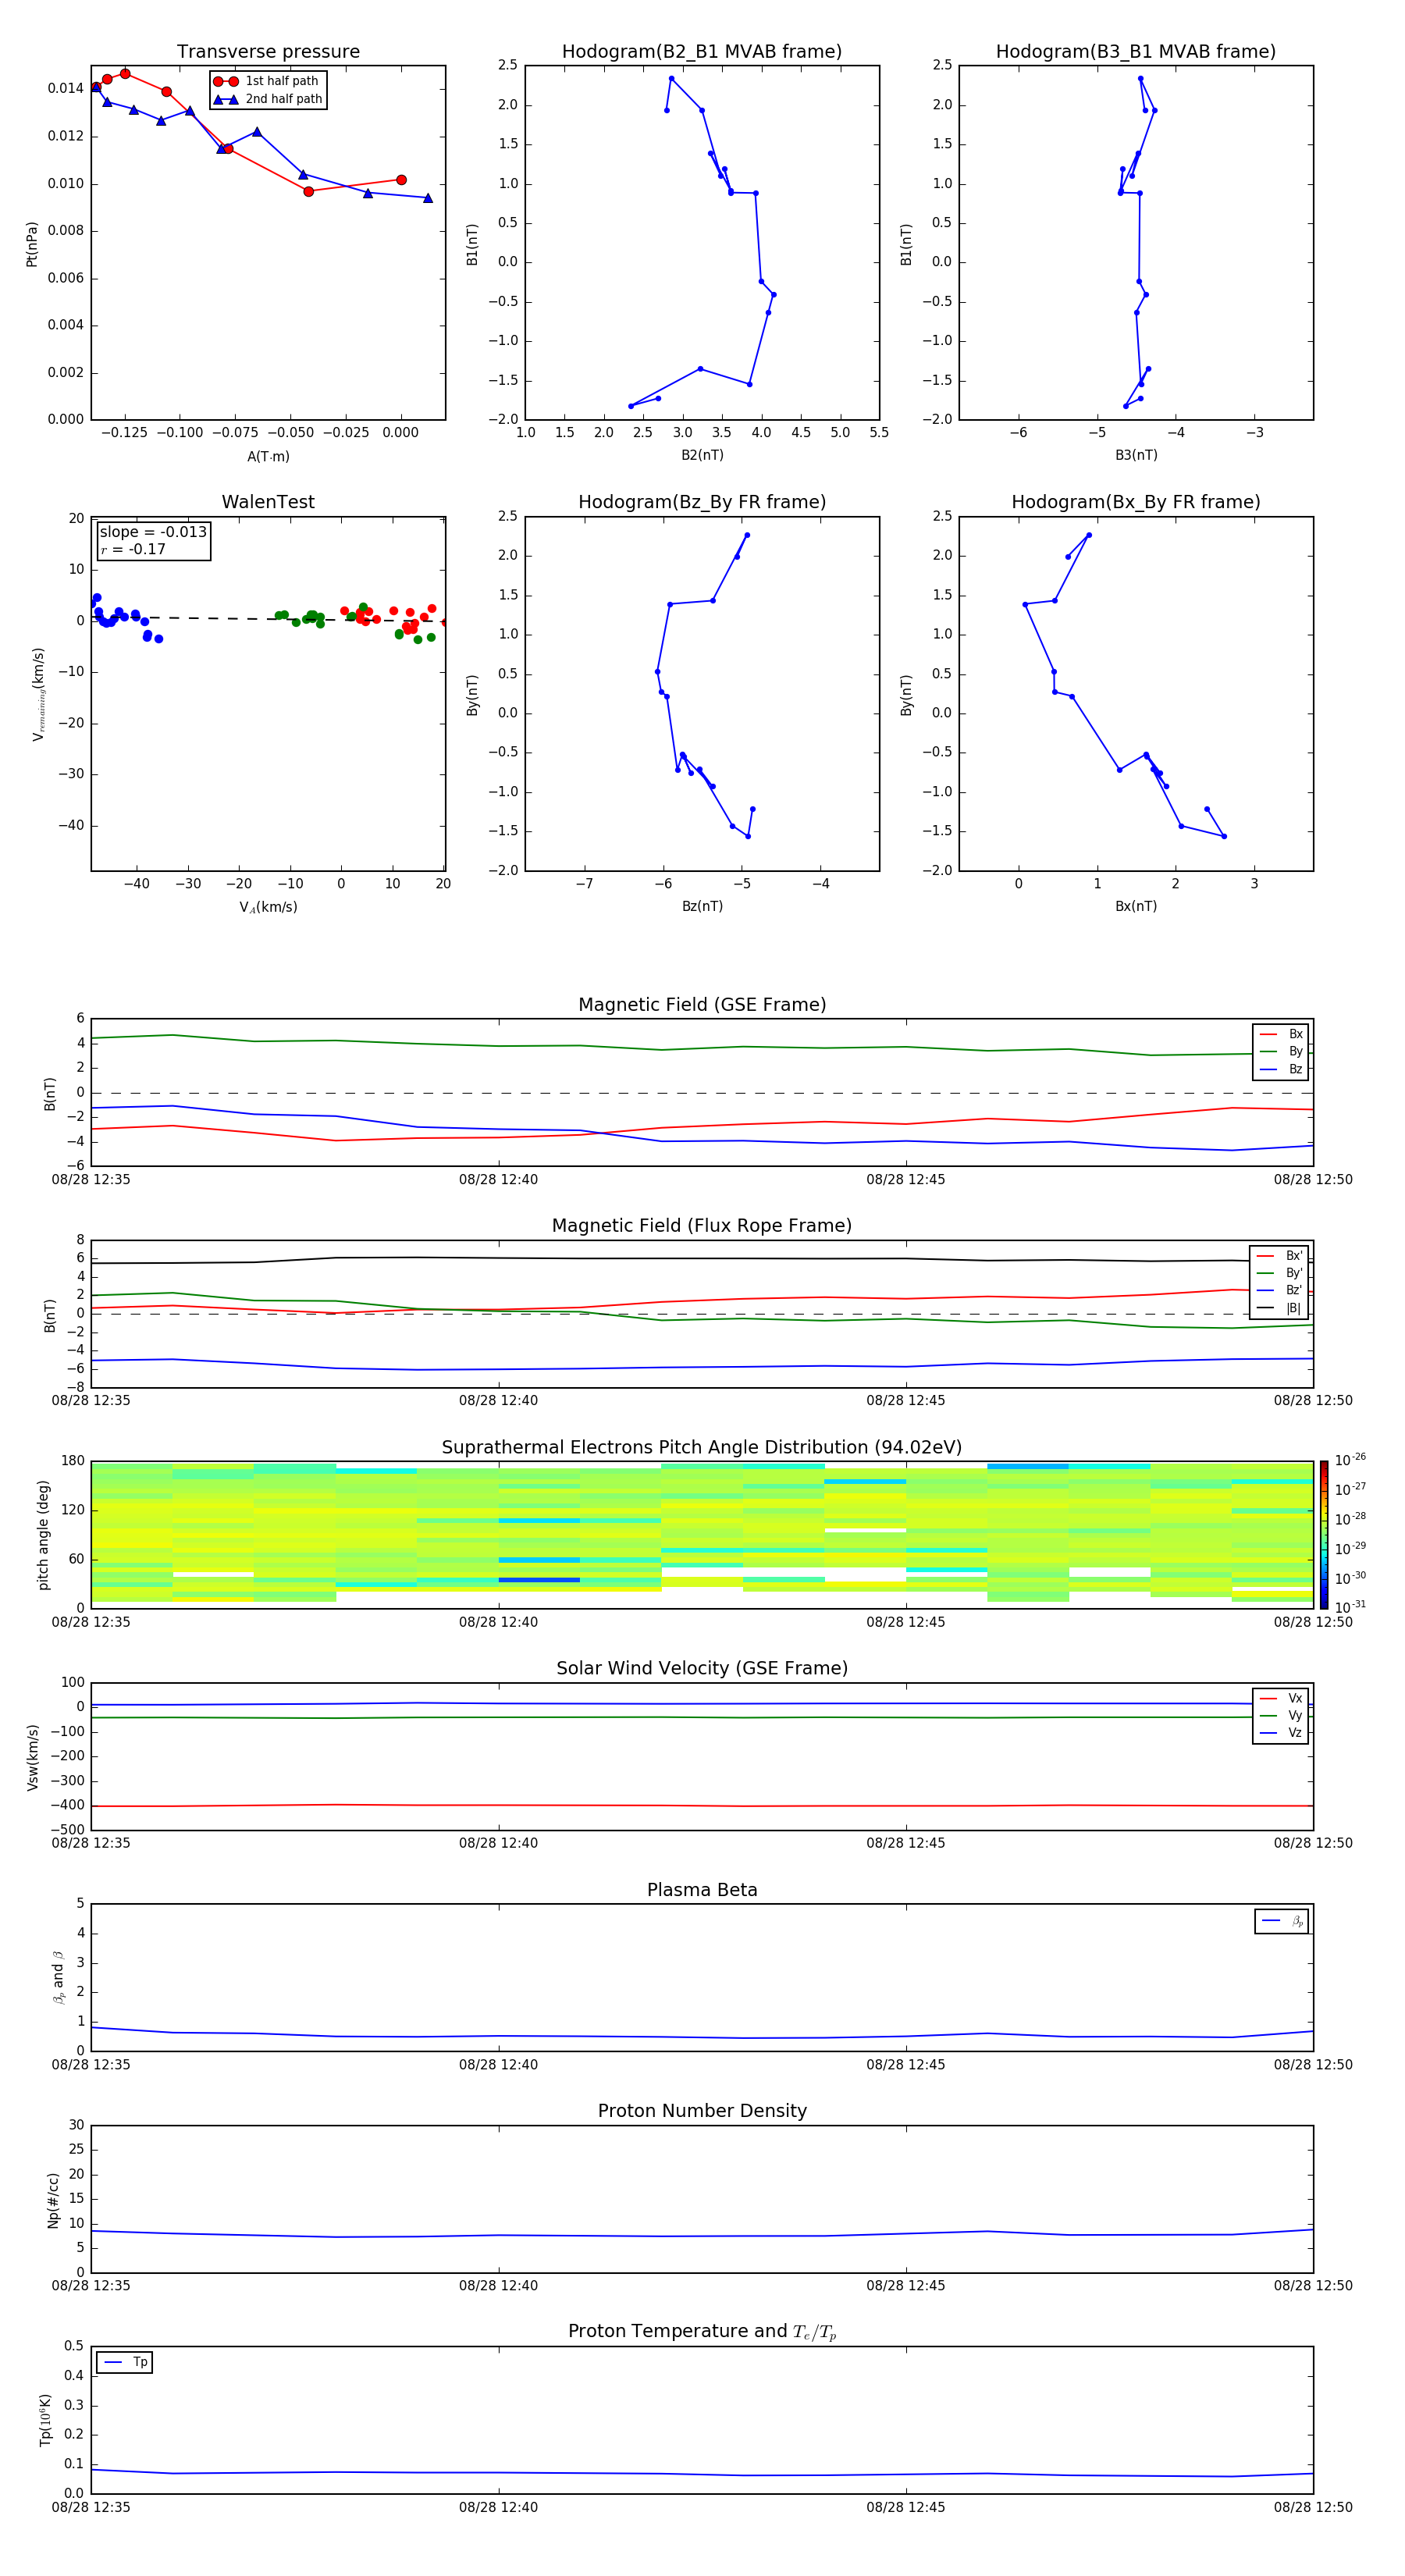Click the colorbar bottom tick label 10^-31
This screenshot has height=2576, width=1405.
[1350, 1607]
